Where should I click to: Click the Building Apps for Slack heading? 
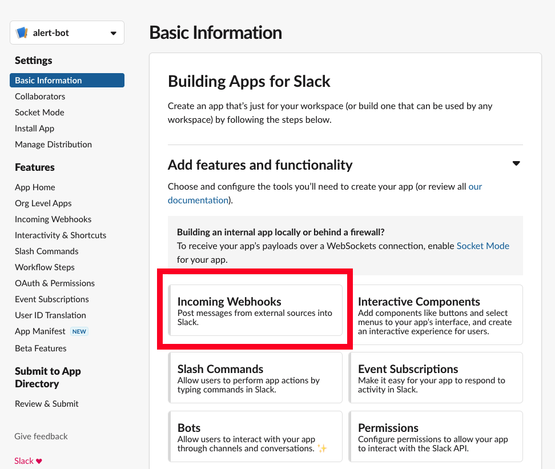coord(249,82)
